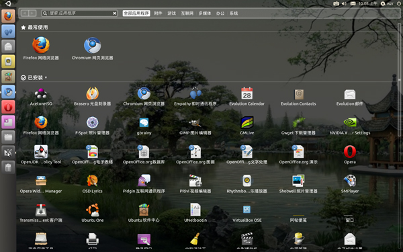This screenshot has height=252, width=403.
Task: Open Evolution mail application
Action: pos(349,97)
